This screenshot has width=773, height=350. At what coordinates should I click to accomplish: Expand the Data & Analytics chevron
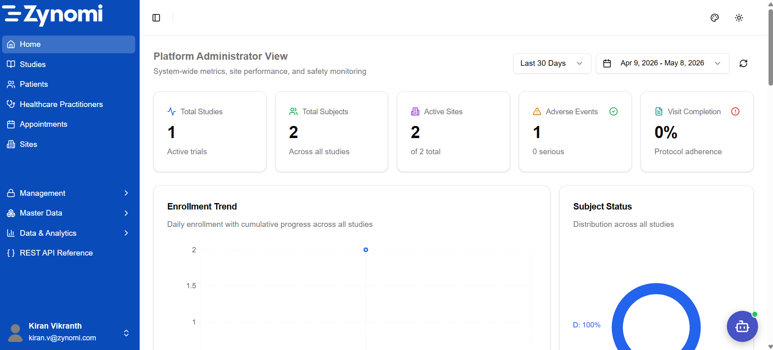tap(126, 233)
